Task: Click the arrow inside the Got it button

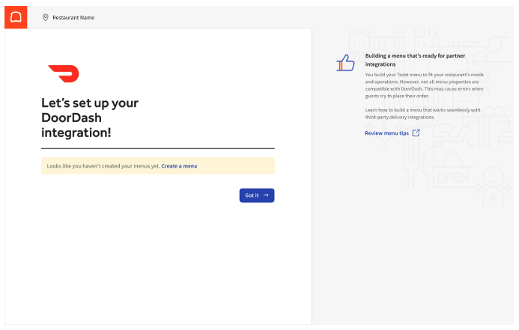Action: click(x=266, y=195)
